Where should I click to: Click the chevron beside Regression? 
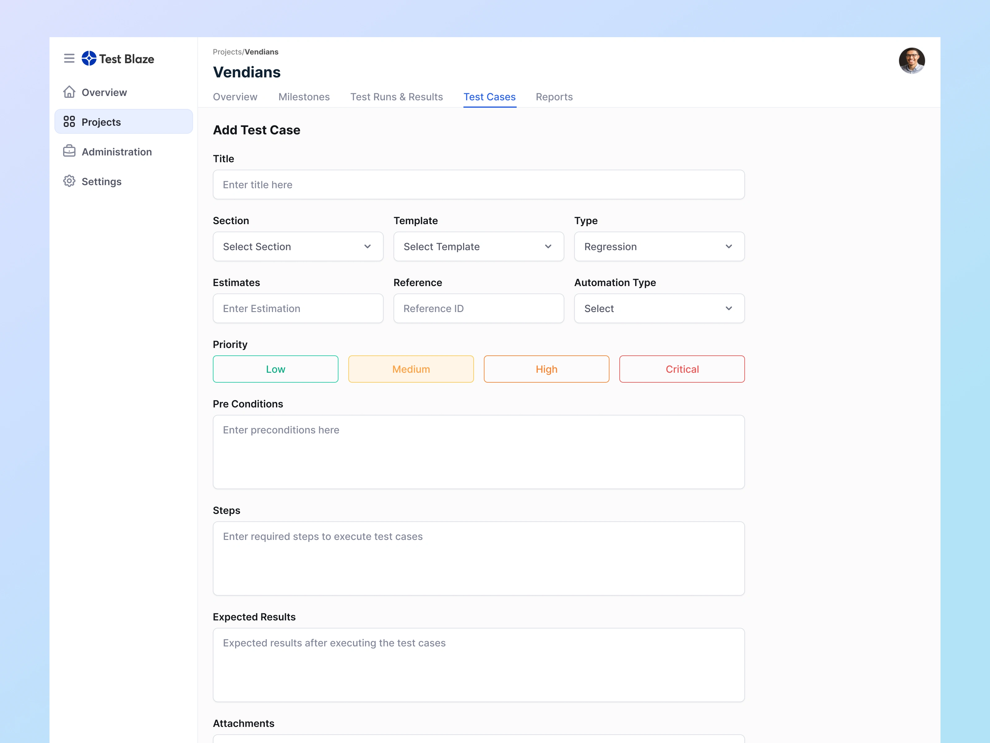click(x=729, y=246)
